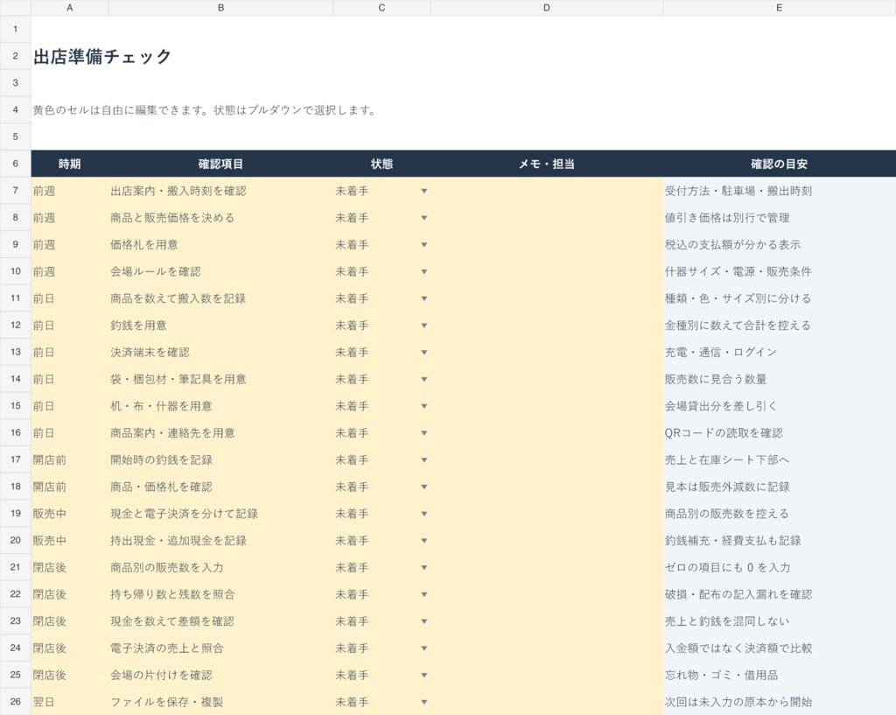Click memo cell for 釣銭を用意
Viewport: 896px width, 715px height.
[547, 326]
